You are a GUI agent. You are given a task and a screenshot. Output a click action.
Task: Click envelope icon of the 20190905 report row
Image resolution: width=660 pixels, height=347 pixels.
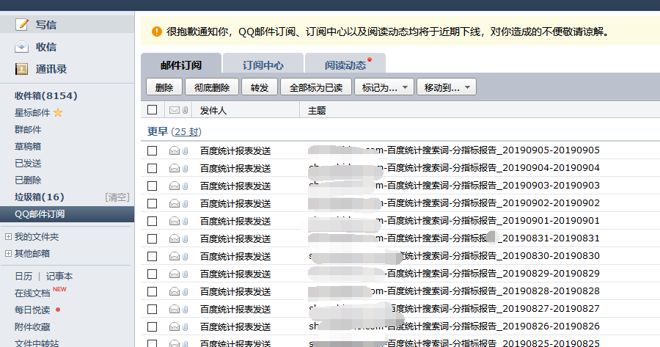[x=175, y=151]
